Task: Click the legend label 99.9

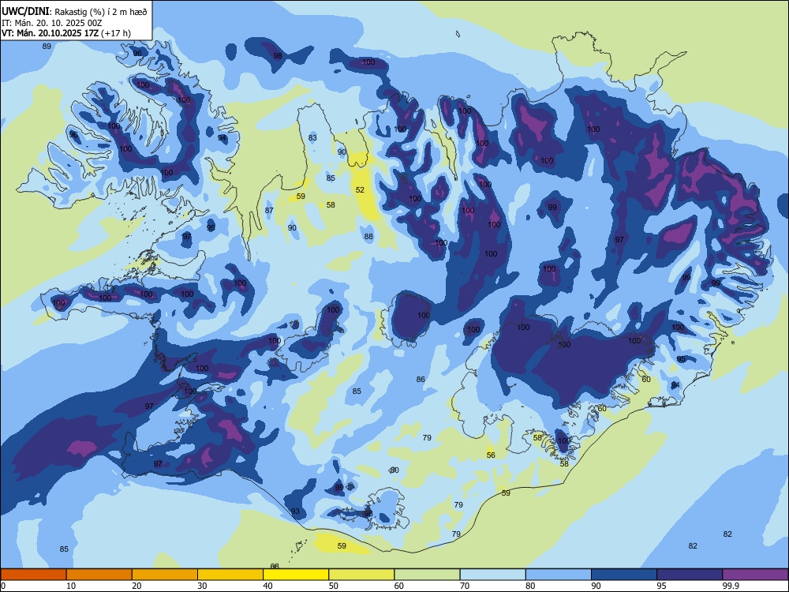Action: point(731,586)
